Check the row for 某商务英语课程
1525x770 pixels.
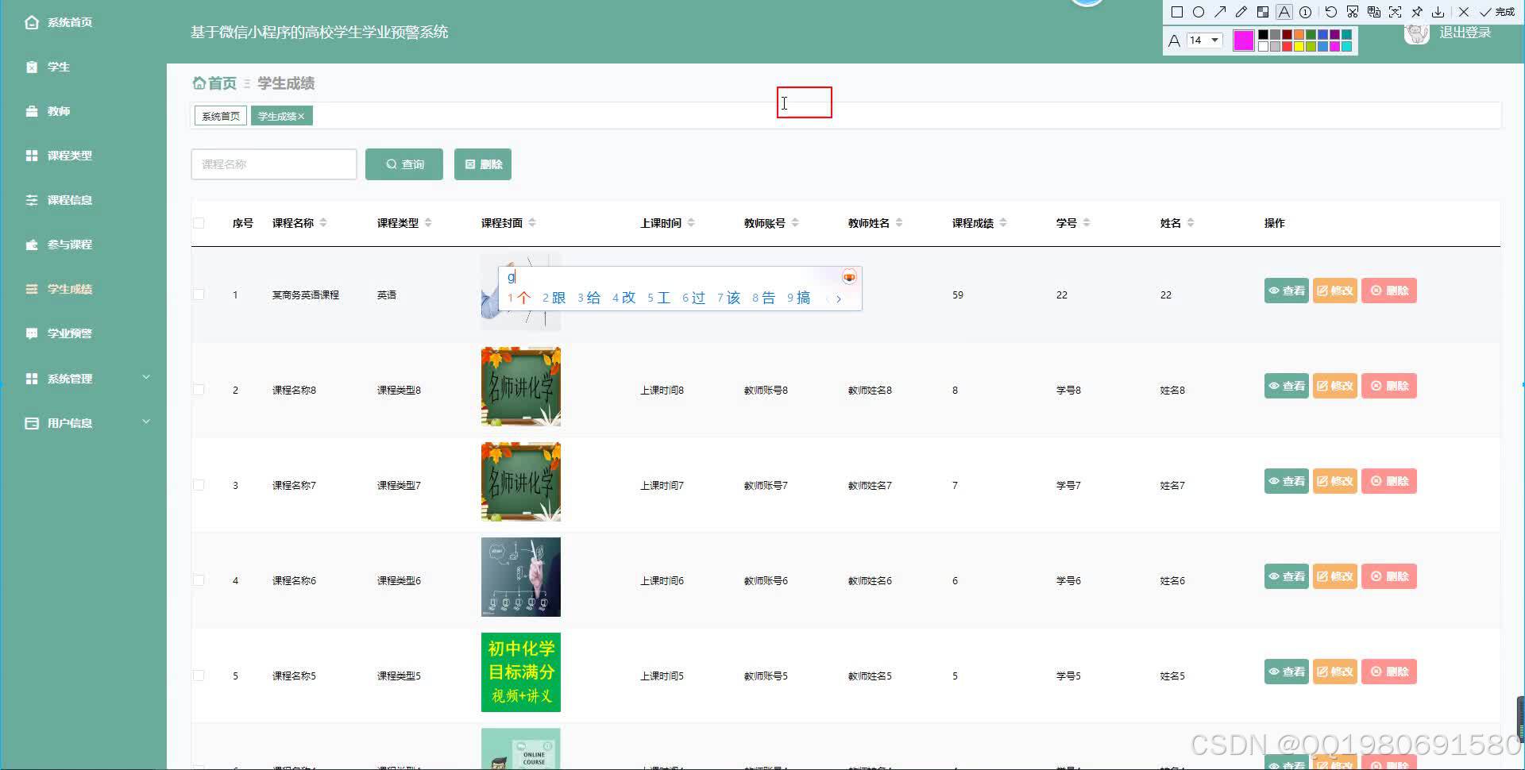199,295
